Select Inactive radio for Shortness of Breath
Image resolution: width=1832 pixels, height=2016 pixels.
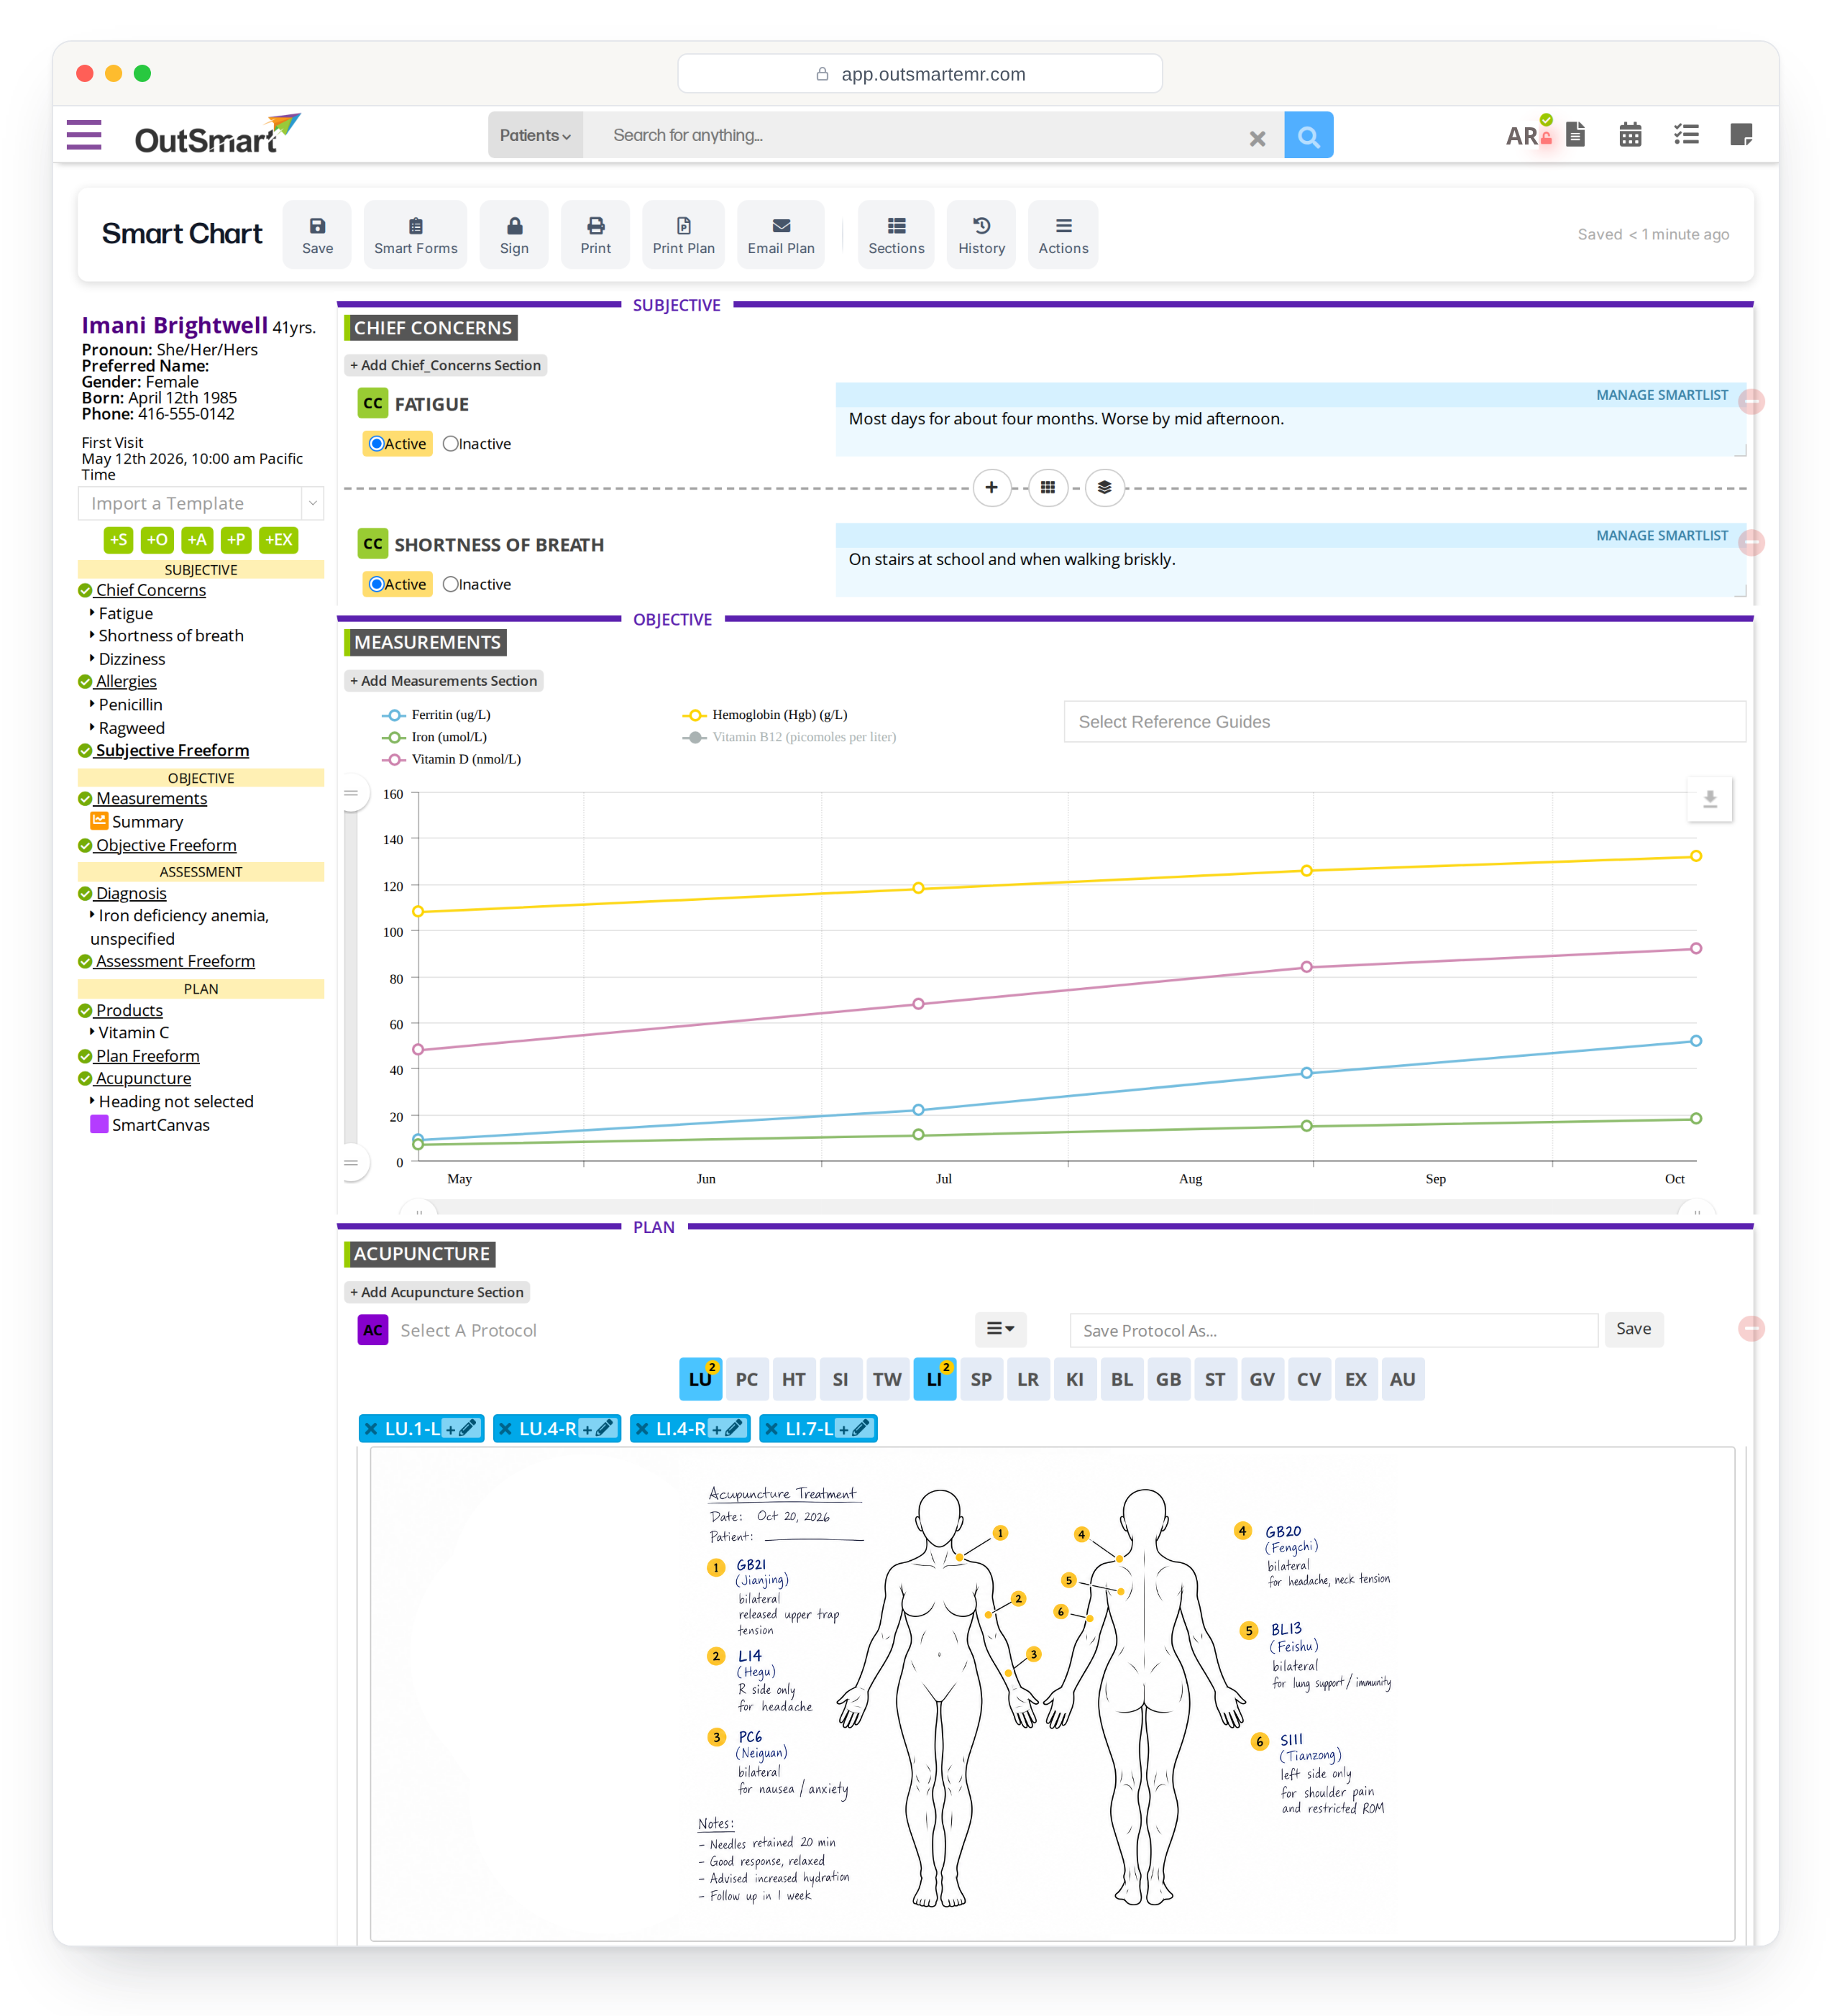pos(451,584)
